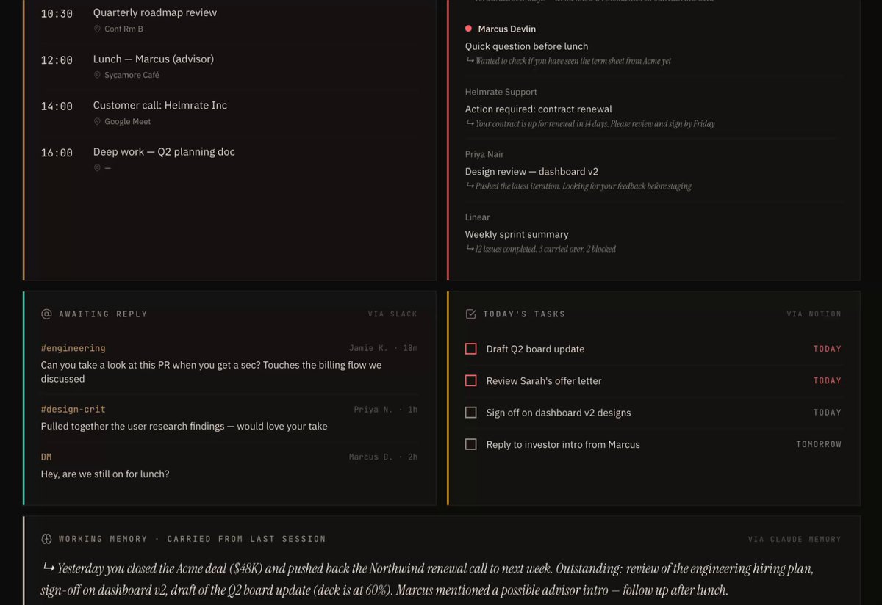Open the #engineering Slack channel
The width and height of the screenshot is (882, 605).
point(73,348)
